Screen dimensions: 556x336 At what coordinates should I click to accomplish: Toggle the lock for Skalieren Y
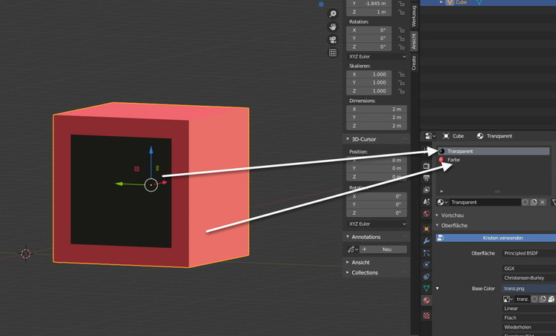coord(401,82)
